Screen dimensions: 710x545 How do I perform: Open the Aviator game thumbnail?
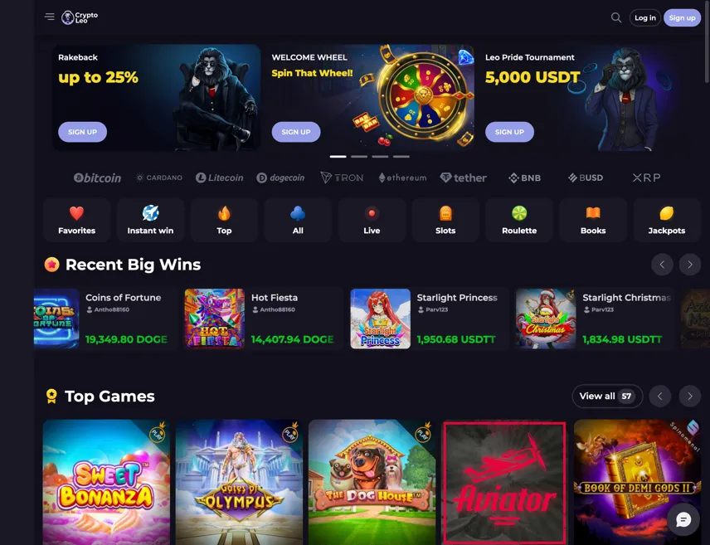pyautogui.click(x=504, y=483)
